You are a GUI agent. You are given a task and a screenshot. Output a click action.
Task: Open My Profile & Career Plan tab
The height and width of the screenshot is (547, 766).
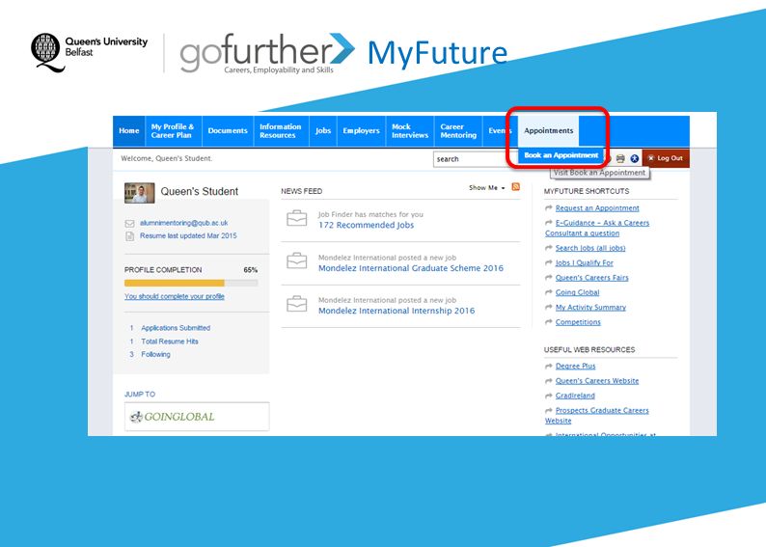click(x=173, y=131)
